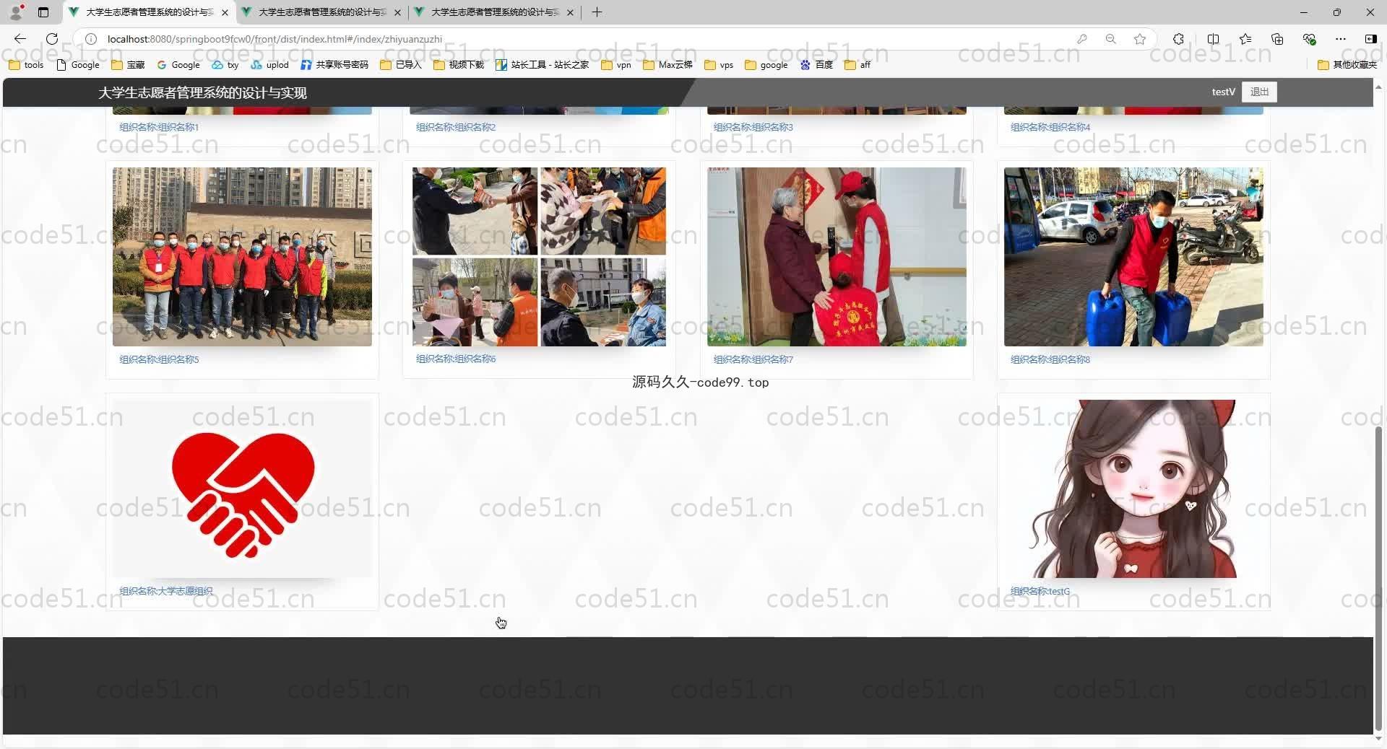Click the 组织名称:组织名称2 label

(456, 127)
